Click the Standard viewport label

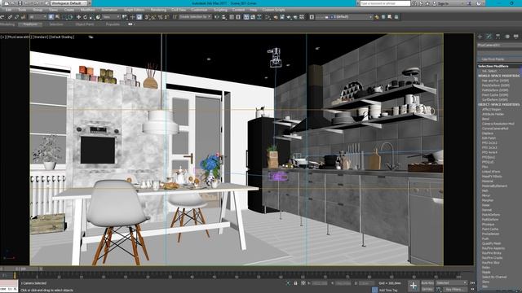tap(40, 37)
